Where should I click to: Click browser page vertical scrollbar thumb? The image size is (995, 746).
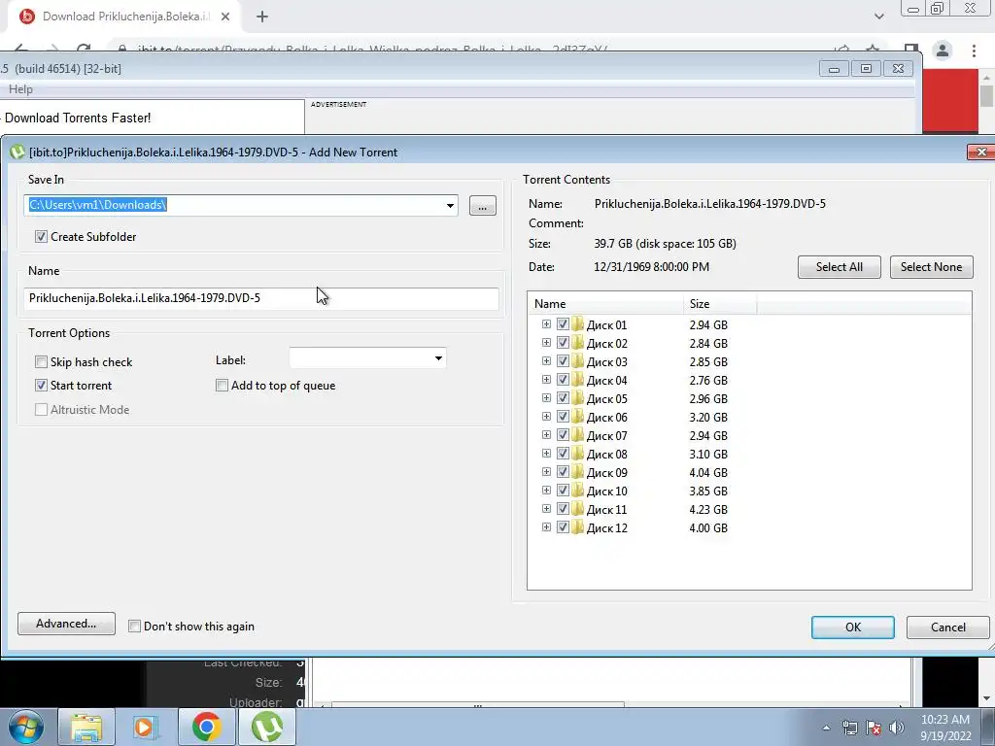(986, 96)
